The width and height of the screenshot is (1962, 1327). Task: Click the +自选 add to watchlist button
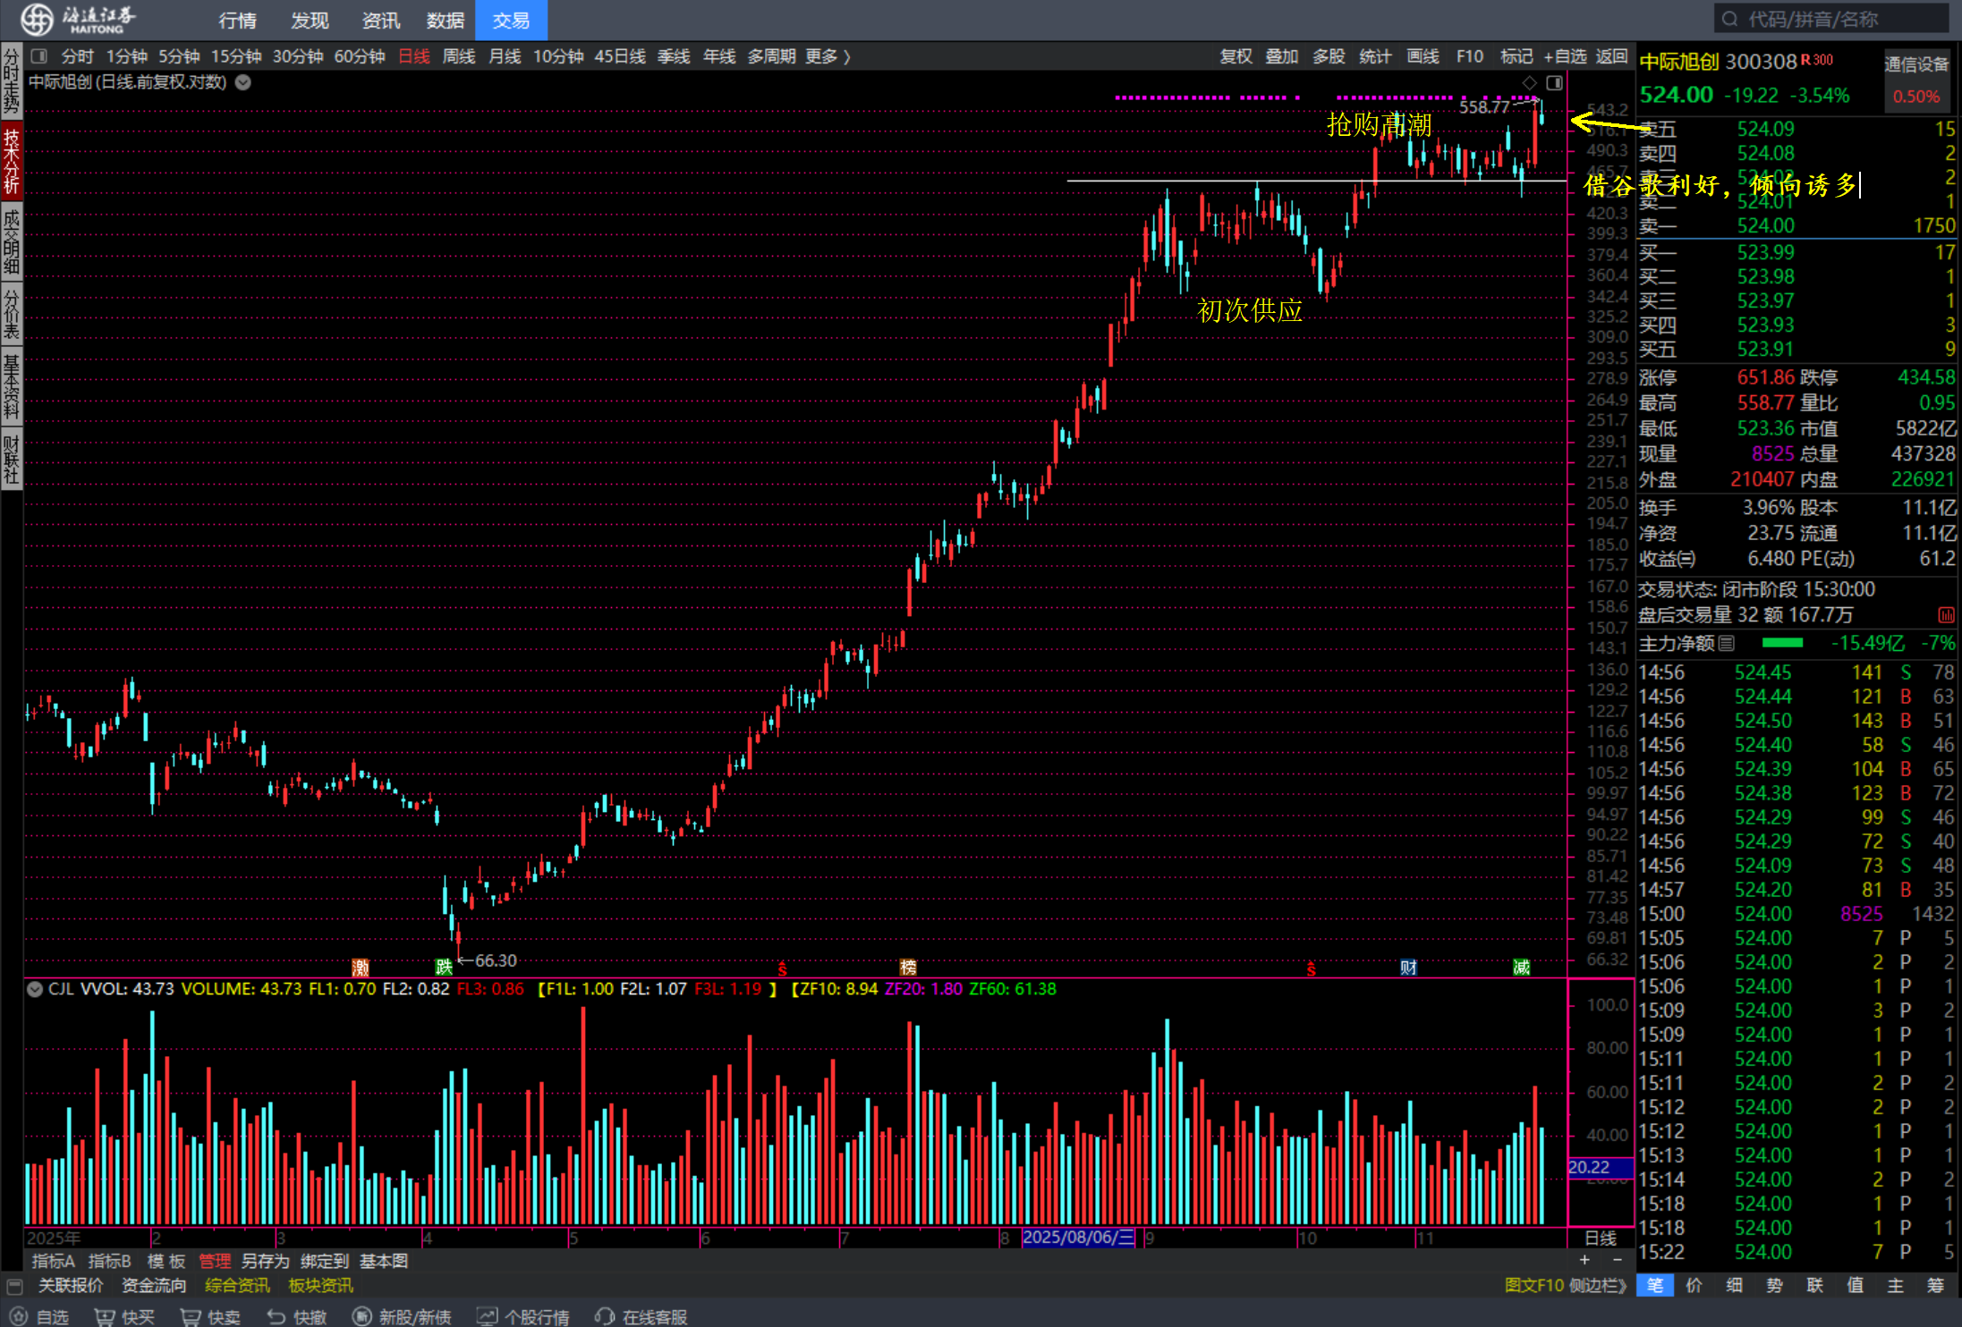coord(1565,56)
